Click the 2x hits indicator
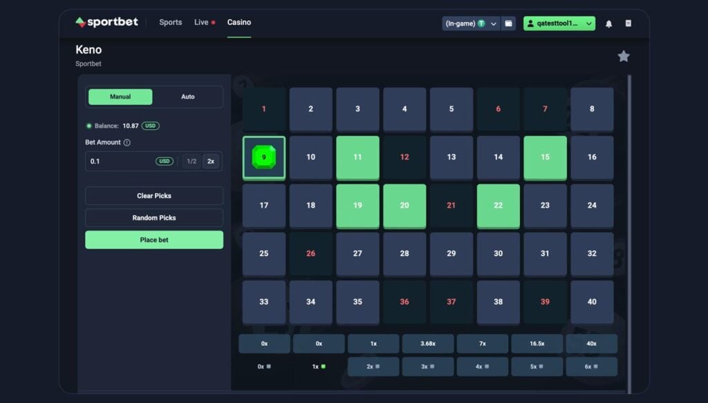Screen dimensions: 708x403 point(373,366)
